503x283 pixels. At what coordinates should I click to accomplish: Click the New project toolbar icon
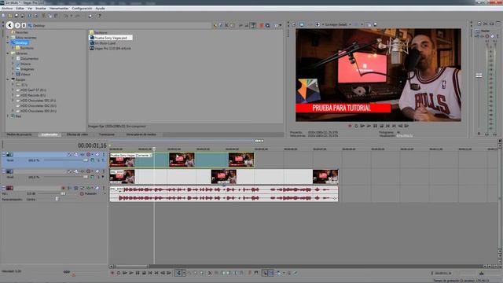point(3,16)
